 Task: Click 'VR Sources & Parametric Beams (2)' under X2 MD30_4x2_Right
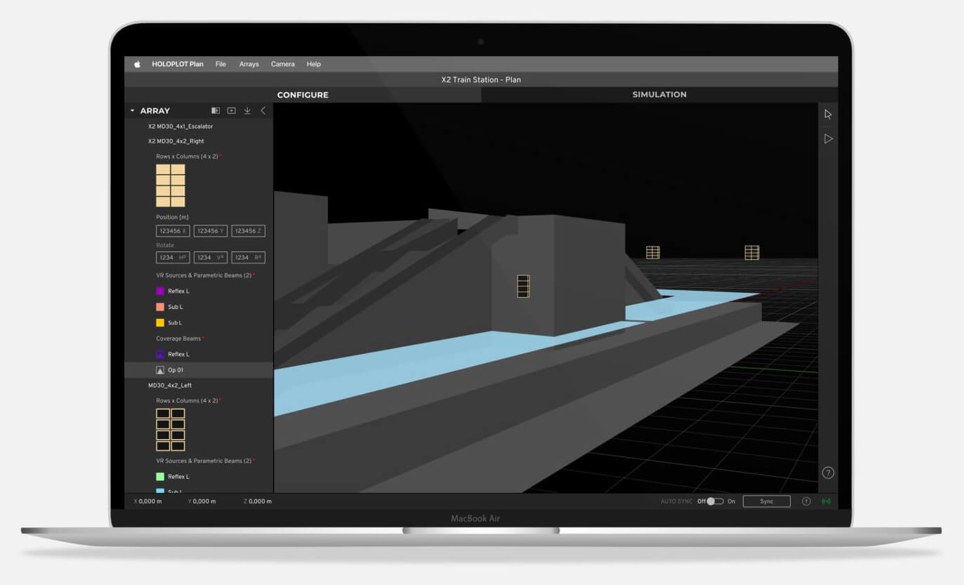[x=204, y=275]
